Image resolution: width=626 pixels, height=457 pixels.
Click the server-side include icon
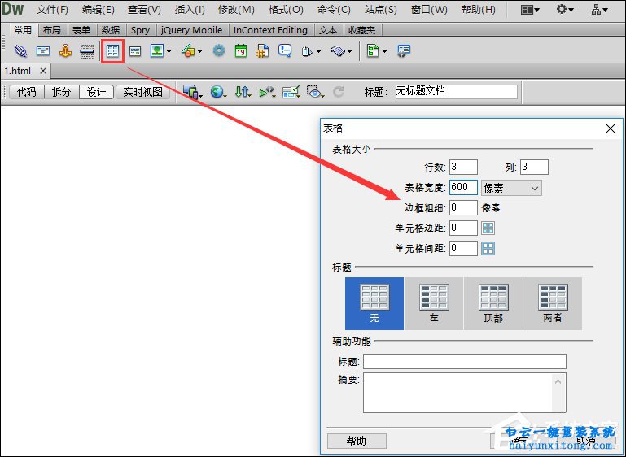[x=262, y=51]
